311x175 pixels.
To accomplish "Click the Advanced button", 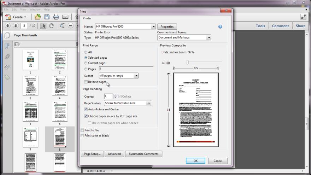I will click(114, 154).
